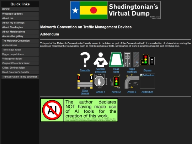Click the Quick links sidebar header
This screenshot has width=192, height=144.
click(x=20, y=4)
